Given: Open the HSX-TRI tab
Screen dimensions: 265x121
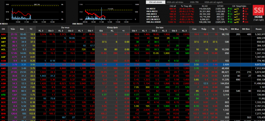Looking at the screenshot, I should (x=194, y=2).
